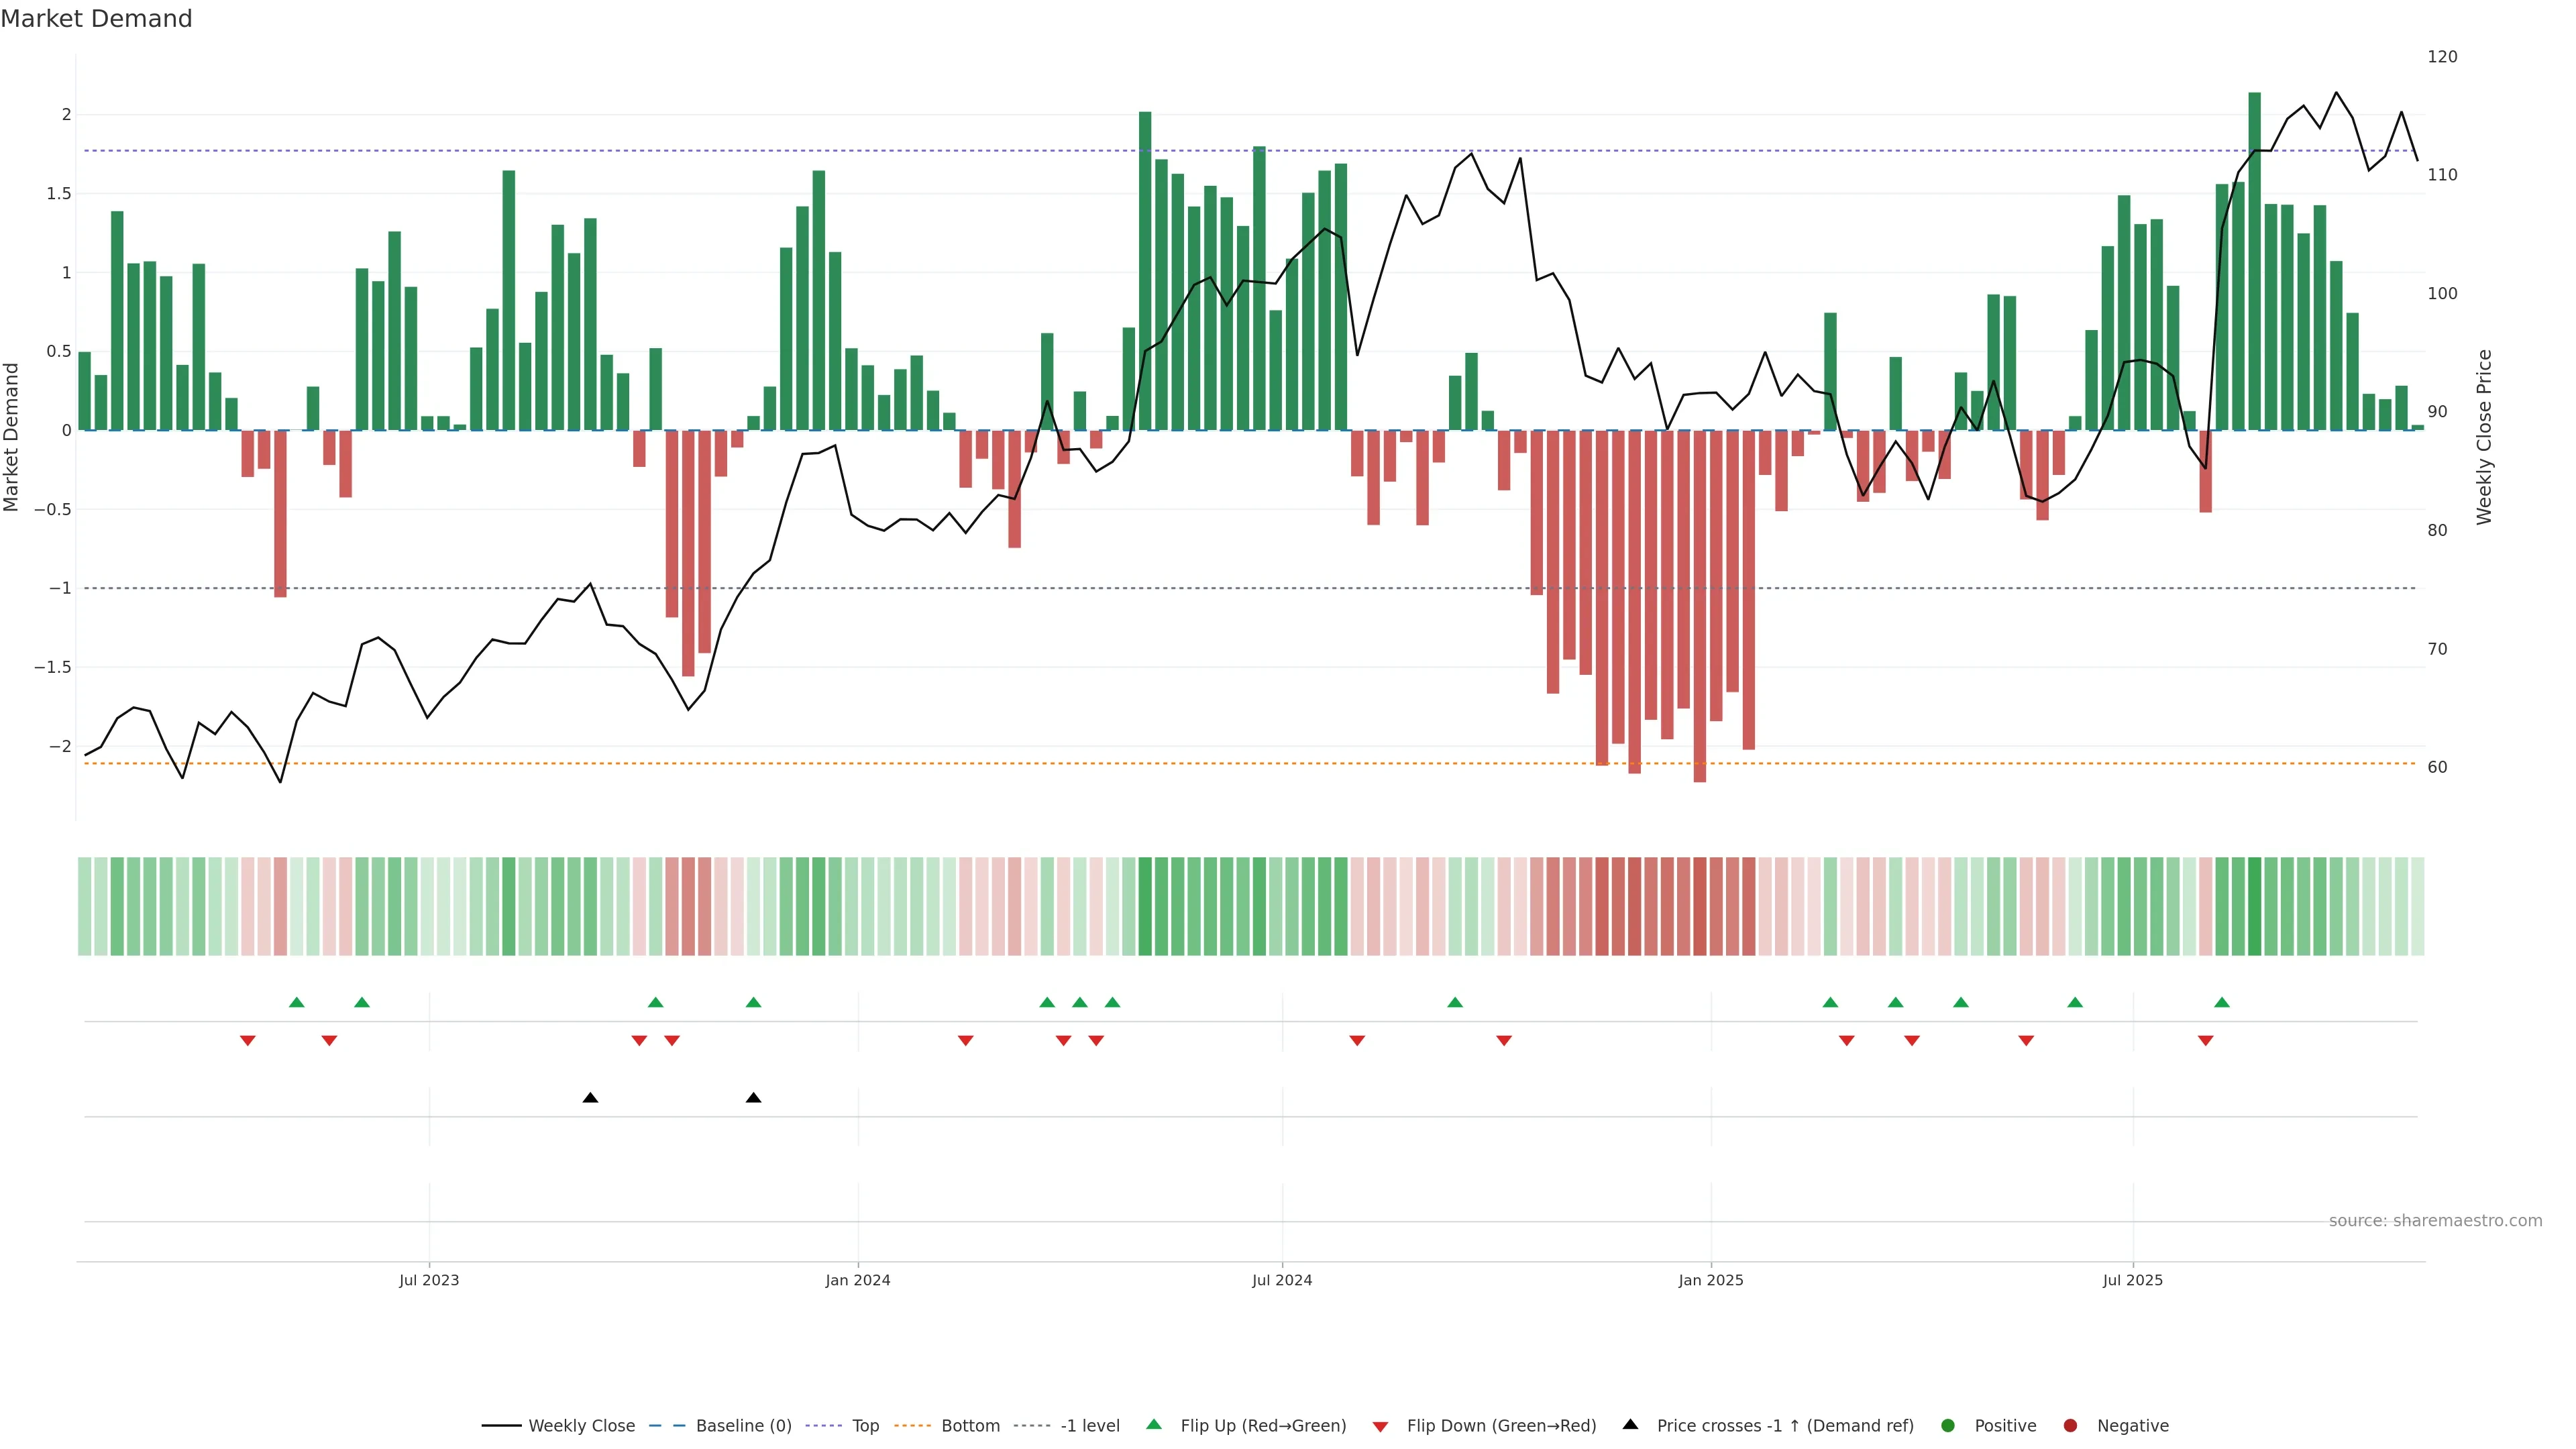Toggle Baseline (0) legend item
Image resolution: width=2576 pixels, height=1449 pixels.
pyautogui.click(x=743, y=1426)
